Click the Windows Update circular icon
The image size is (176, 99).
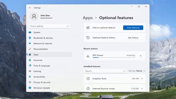click(x=30, y=88)
